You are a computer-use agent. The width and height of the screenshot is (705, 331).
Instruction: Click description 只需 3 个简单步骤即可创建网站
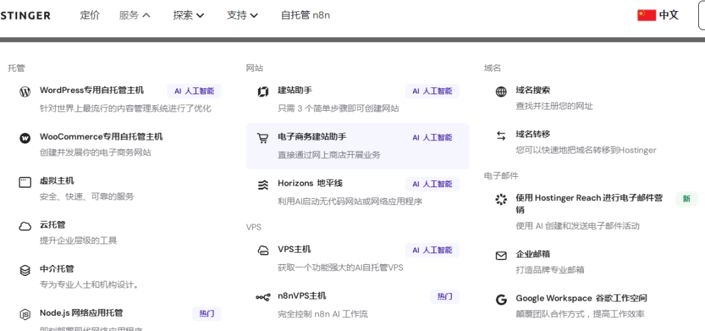[x=338, y=109]
